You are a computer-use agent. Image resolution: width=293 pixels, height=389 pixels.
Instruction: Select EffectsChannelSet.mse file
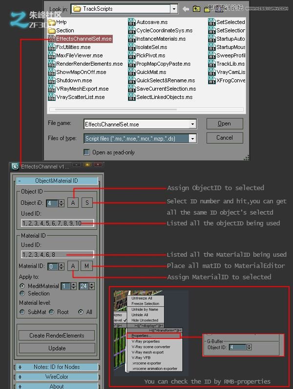81,39
